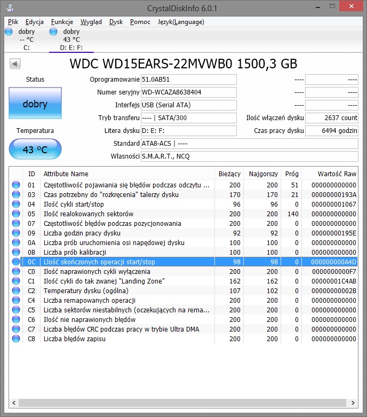Click status orb for attribute C6 row

16,319
